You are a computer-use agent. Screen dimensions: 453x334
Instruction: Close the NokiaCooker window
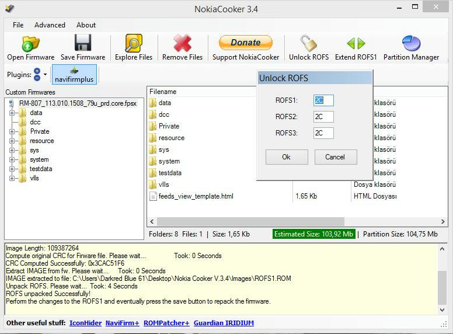click(x=435, y=6)
